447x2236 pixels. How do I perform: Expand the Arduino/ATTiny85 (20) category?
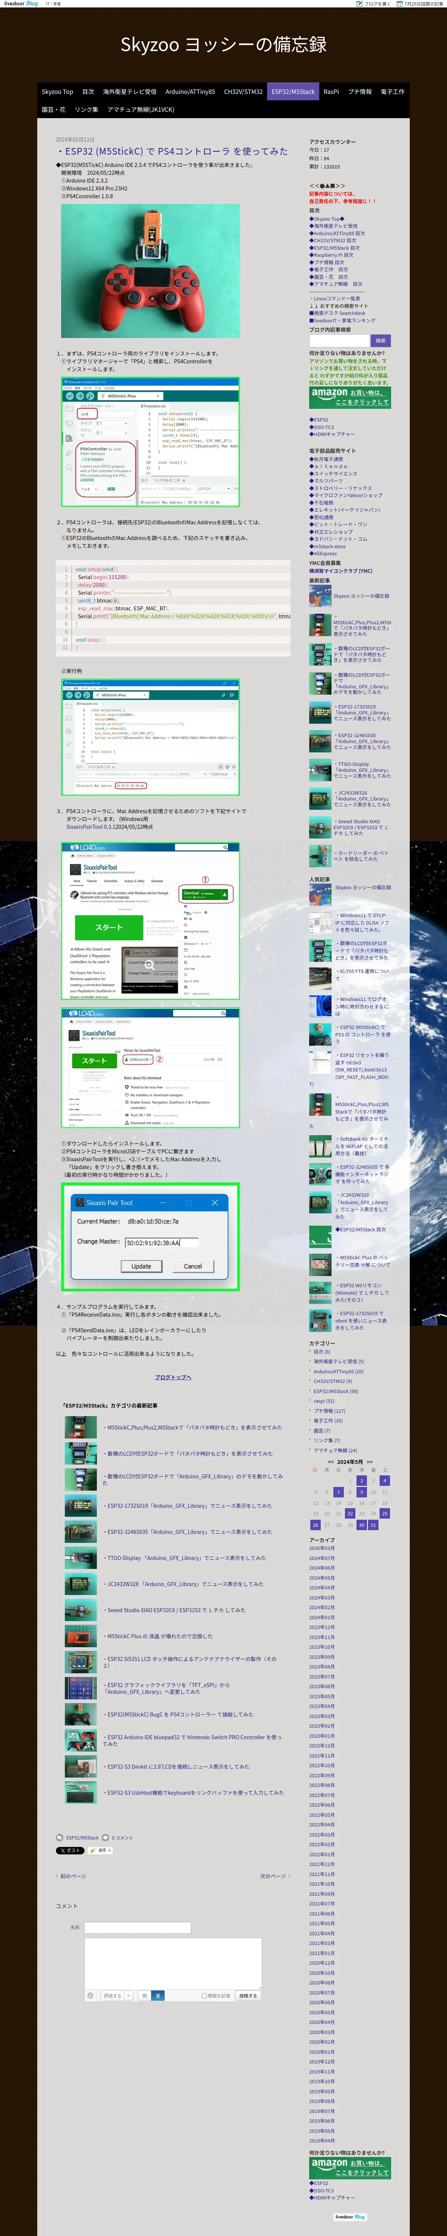click(339, 1371)
